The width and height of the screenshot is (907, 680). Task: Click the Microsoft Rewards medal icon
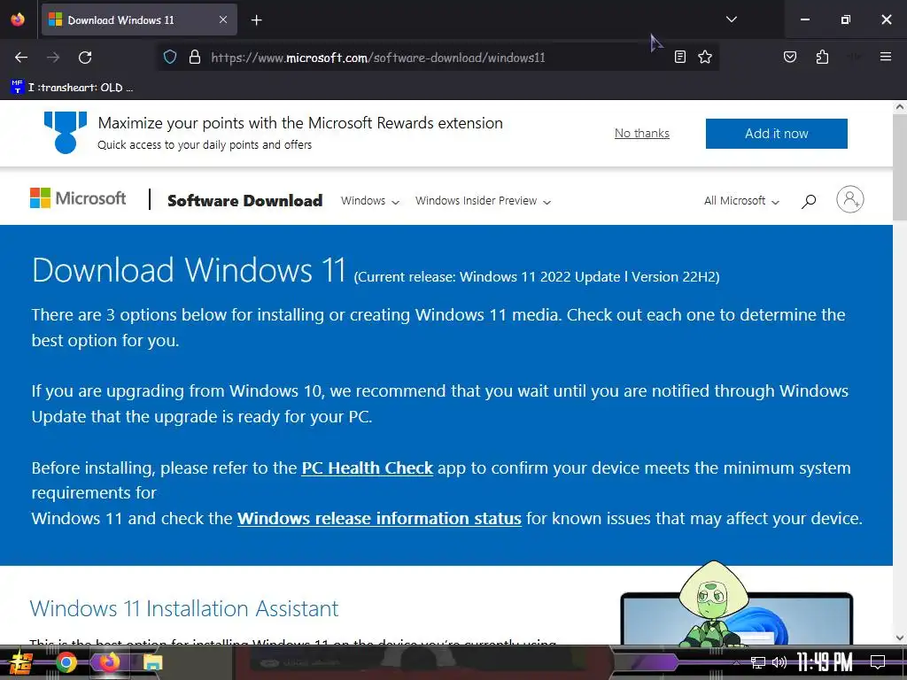coord(66,133)
